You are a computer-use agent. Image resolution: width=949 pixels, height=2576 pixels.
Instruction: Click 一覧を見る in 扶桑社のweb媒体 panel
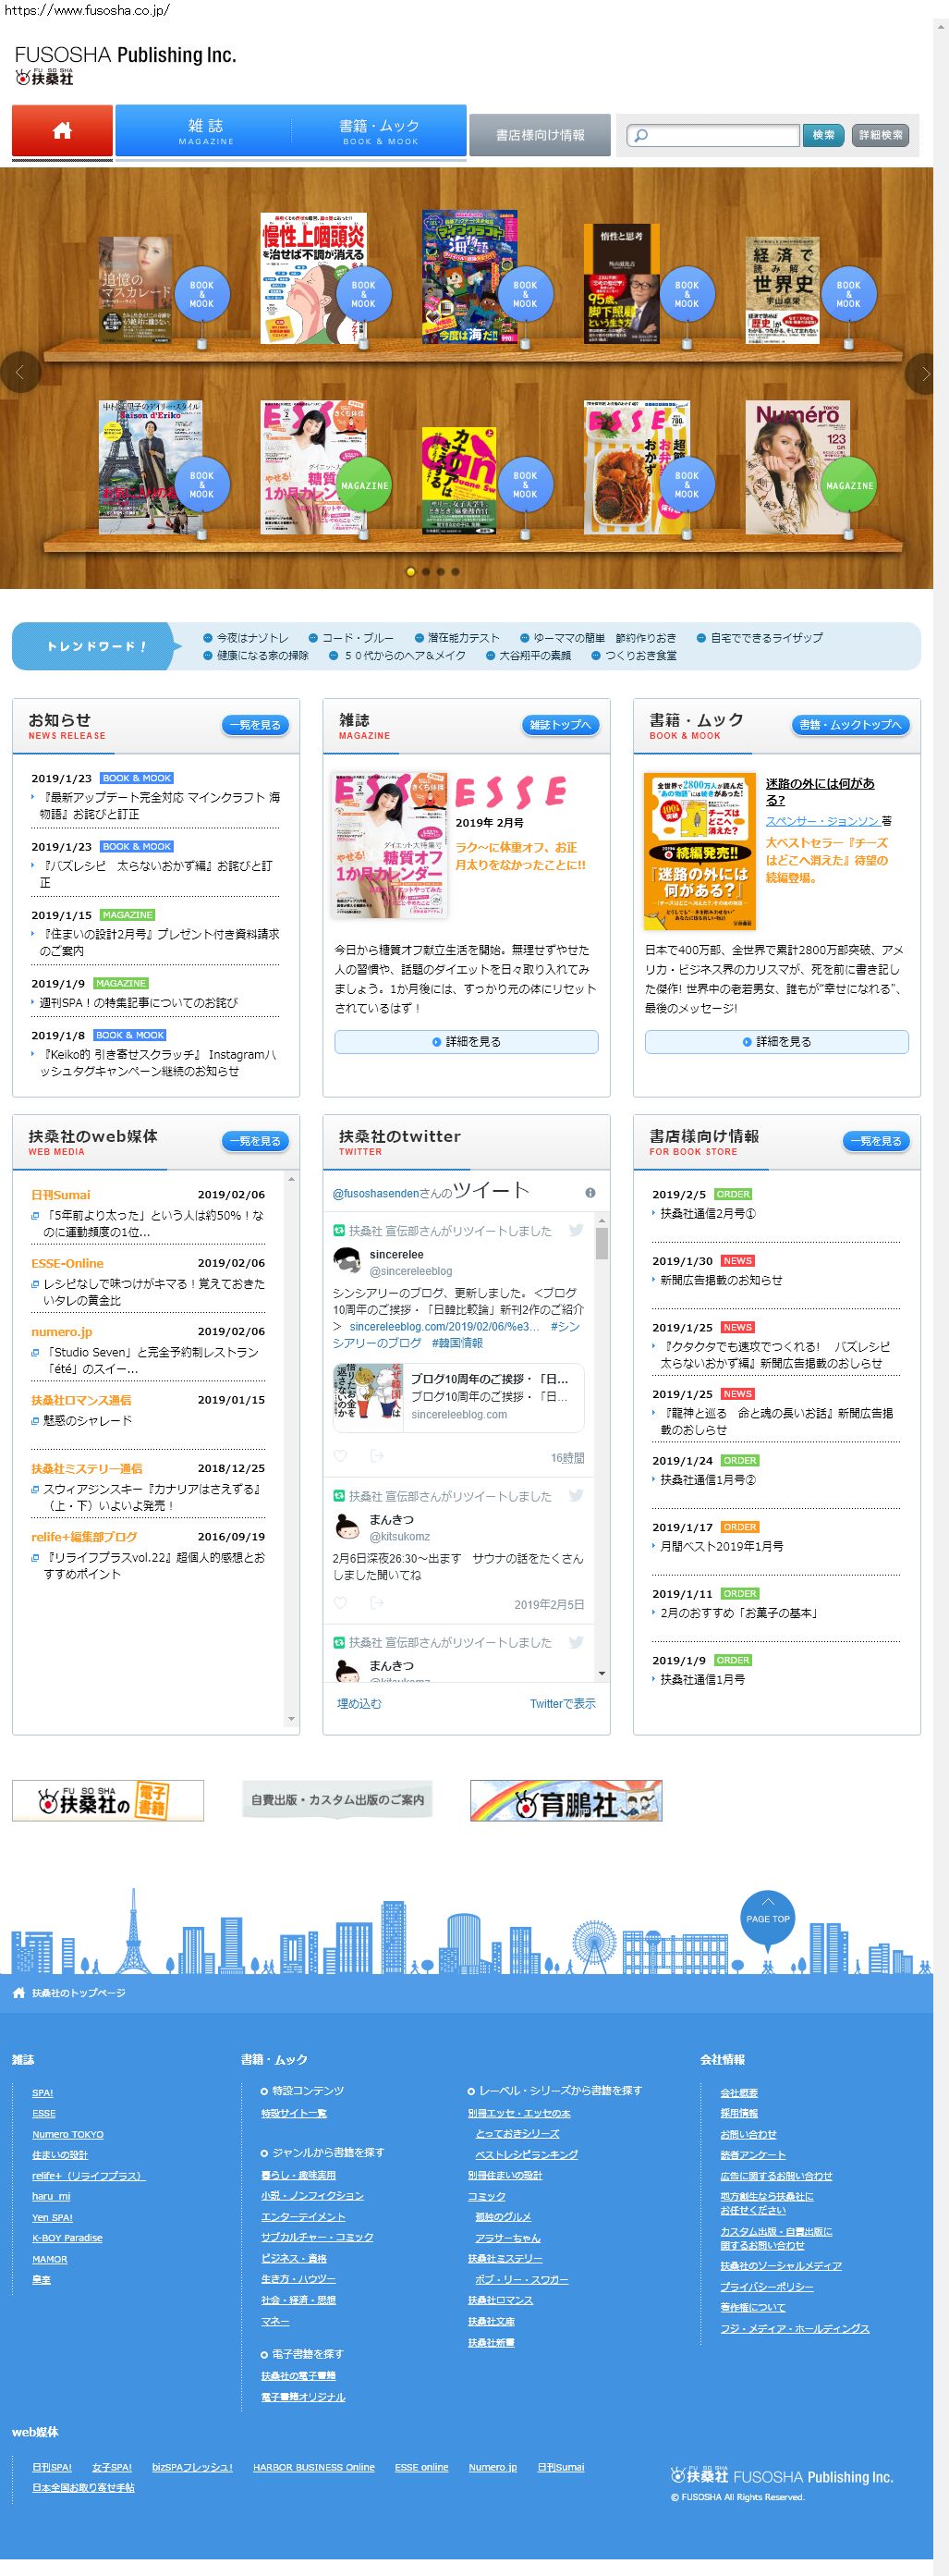pyautogui.click(x=256, y=1141)
